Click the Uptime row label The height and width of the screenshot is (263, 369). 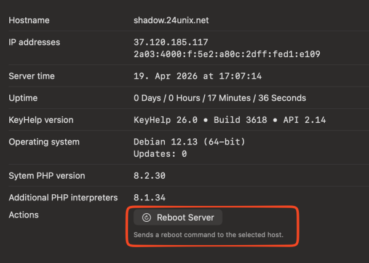(x=23, y=98)
